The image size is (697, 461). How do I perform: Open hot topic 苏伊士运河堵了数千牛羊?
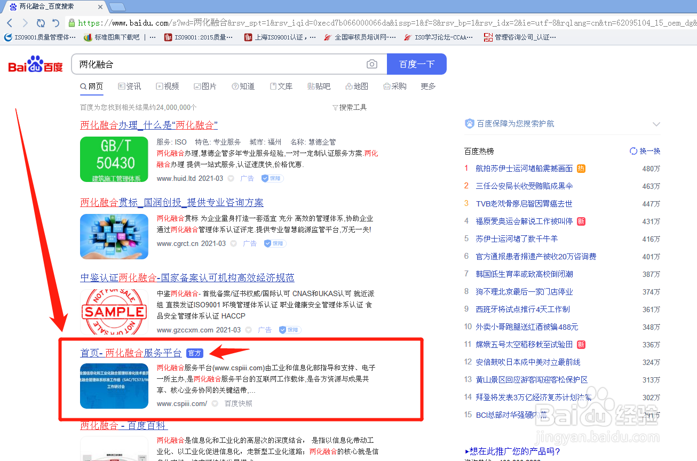coord(517,239)
